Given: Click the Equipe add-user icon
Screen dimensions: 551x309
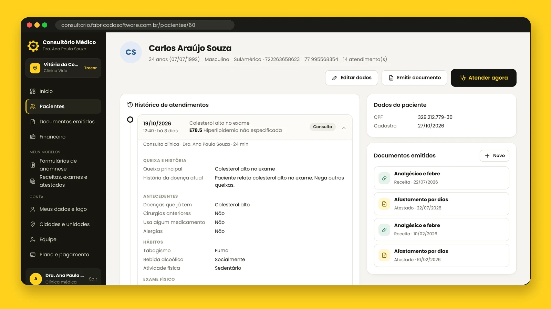Looking at the screenshot, I should [33, 239].
